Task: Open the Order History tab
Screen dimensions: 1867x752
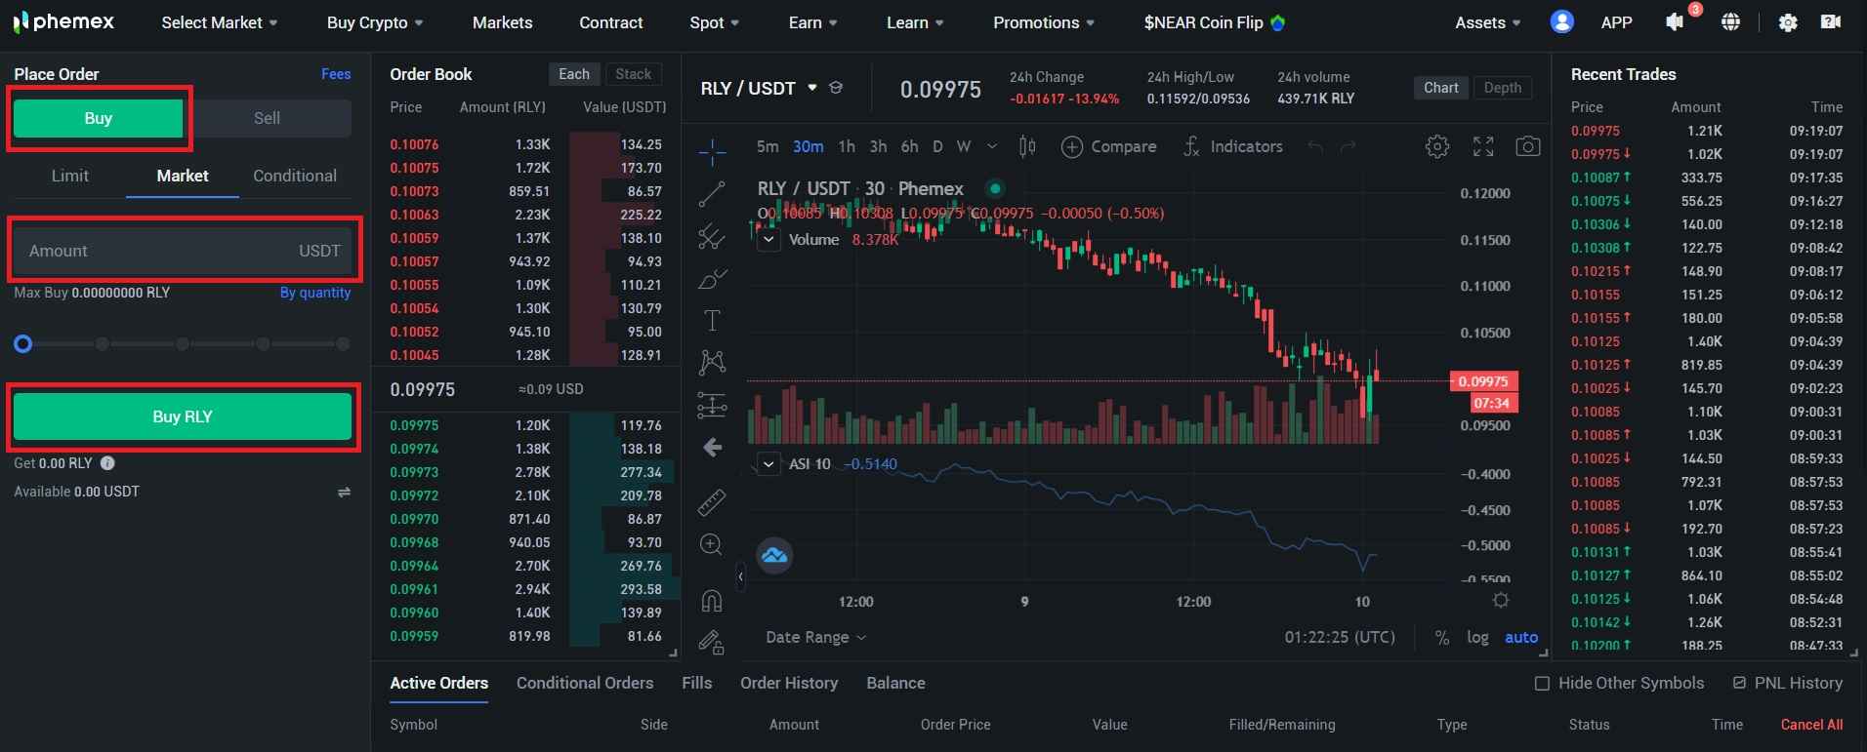Action: click(788, 683)
